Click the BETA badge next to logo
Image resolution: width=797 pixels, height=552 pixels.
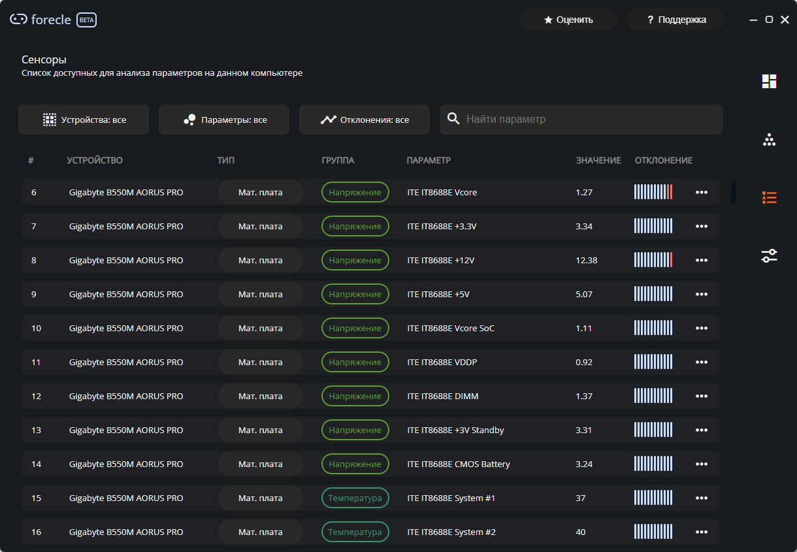[x=87, y=20]
